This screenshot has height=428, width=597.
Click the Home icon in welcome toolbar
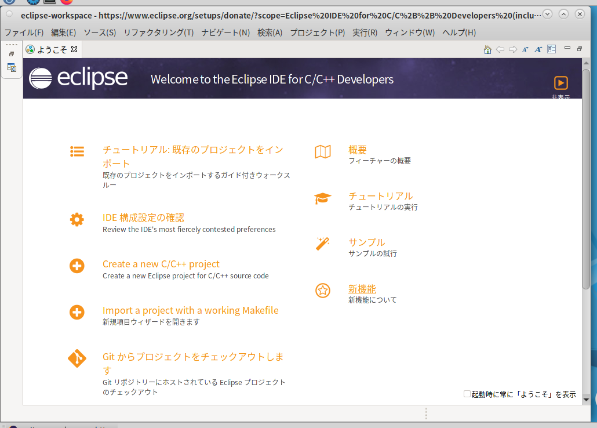487,49
